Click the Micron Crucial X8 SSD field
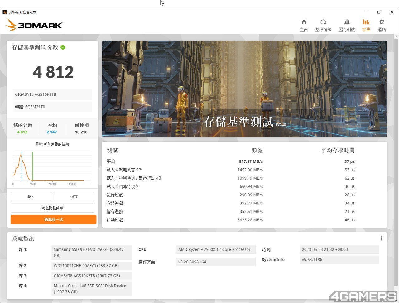 [92, 289]
